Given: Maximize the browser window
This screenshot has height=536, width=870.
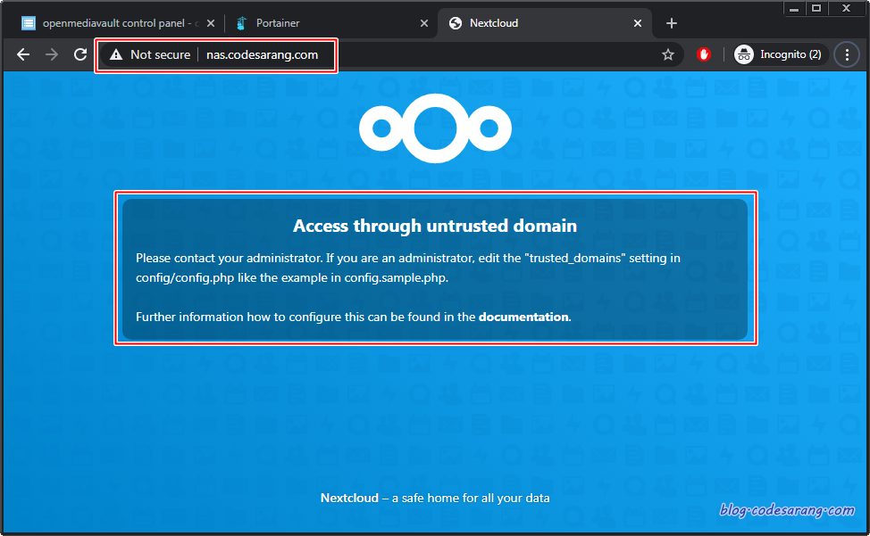Looking at the screenshot, I should click(816, 8).
